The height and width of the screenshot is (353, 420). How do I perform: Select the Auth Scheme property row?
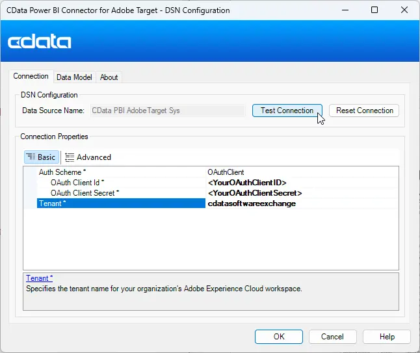pyautogui.click(x=114, y=172)
